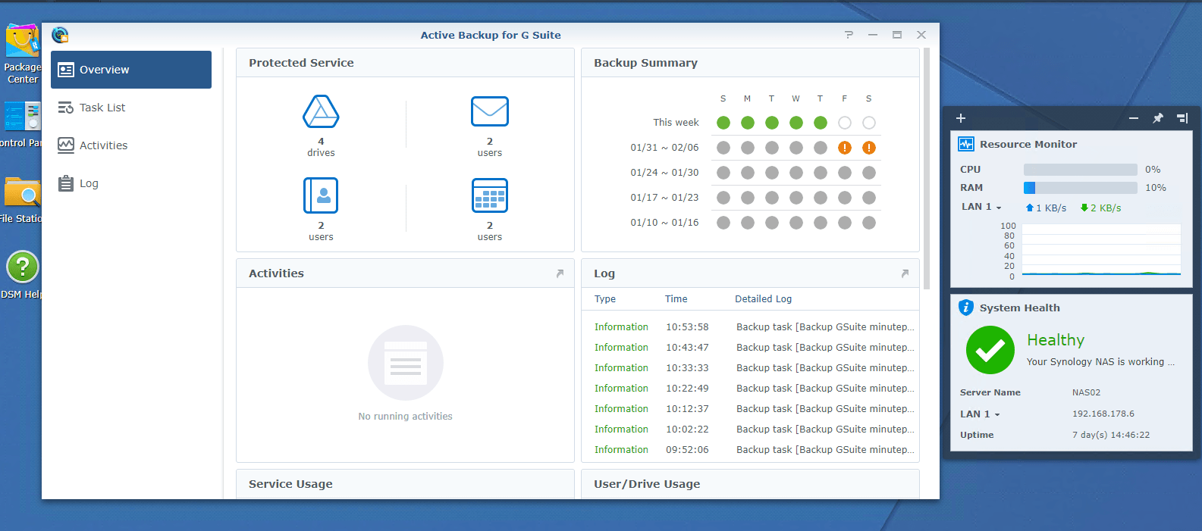
Task: Add a widget with the plus icon
Action: (x=961, y=118)
